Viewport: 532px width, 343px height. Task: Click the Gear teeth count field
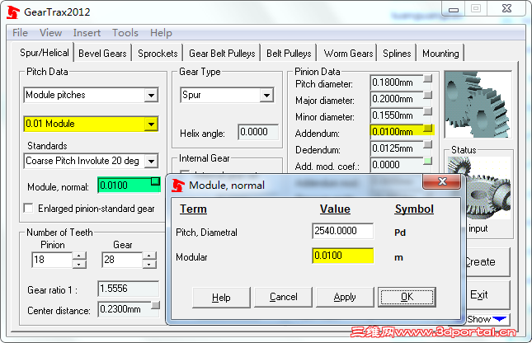122,260
